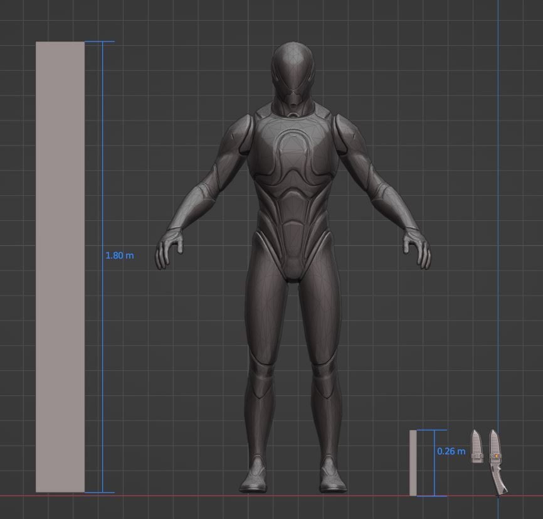Click the red floor axis line

[x=188, y=495]
